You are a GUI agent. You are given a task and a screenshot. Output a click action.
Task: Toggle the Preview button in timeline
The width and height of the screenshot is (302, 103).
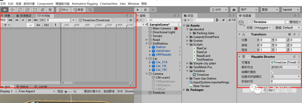tap(3, 20)
